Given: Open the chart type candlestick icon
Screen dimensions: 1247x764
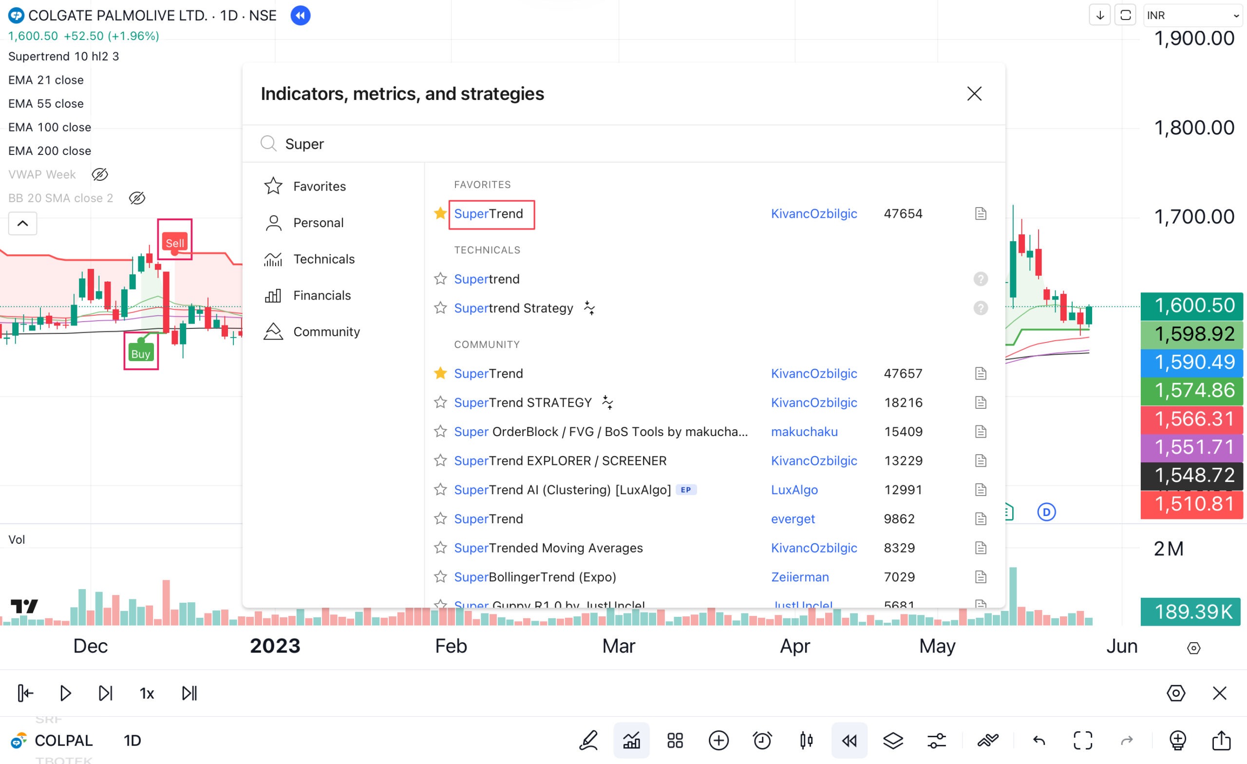Looking at the screenshot, I should (806, 740).
